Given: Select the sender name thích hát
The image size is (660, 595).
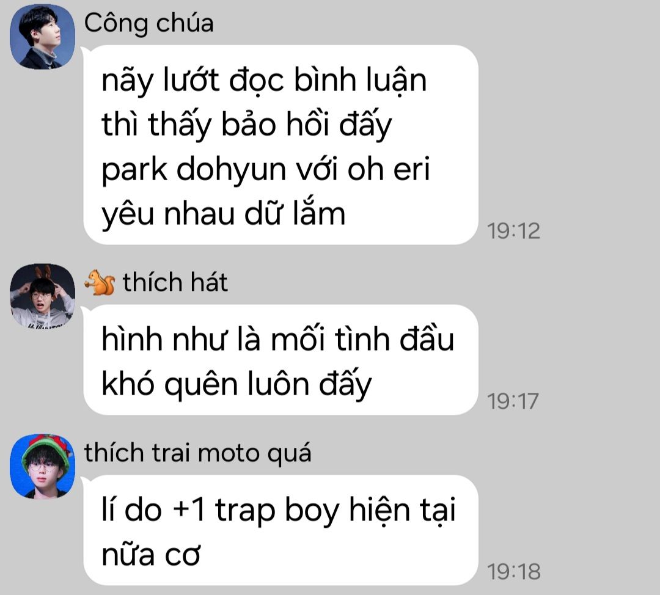Looking at the screenshot, I should (x=175, y=282).
